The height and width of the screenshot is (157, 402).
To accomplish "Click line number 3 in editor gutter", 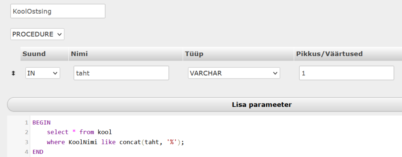I will 26,142.
